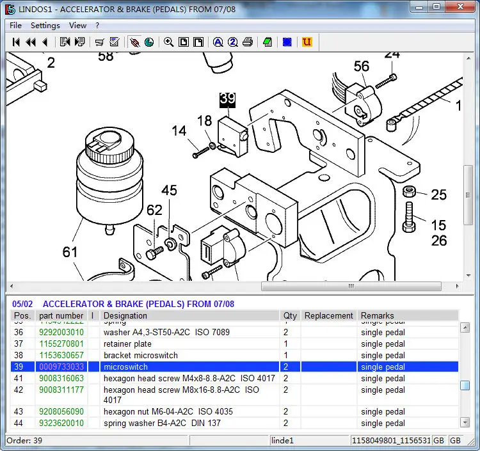Select part number 9292003010
Image resolution: width=480 pixels, height=451 pixels.
pos(61,332)
